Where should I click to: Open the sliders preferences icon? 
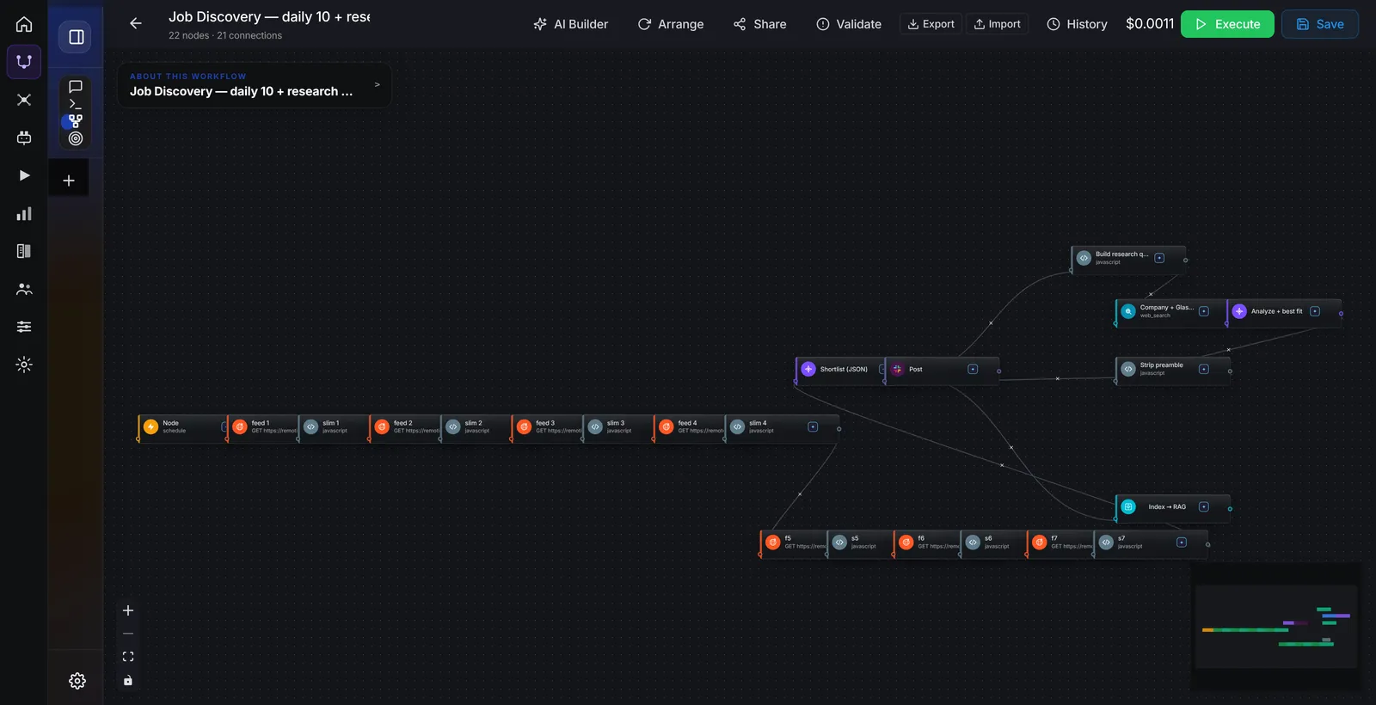coord(24,327)
